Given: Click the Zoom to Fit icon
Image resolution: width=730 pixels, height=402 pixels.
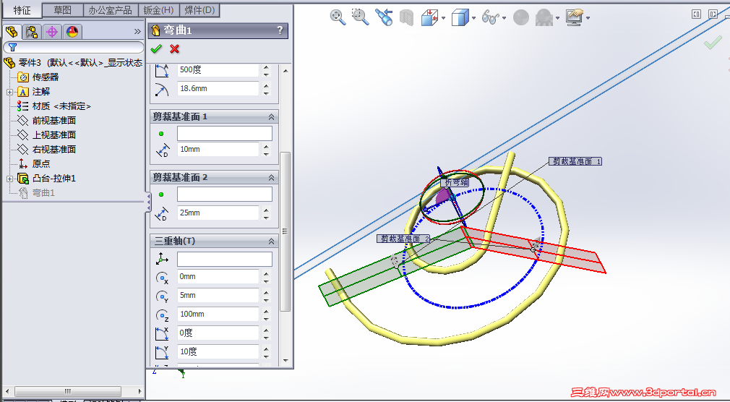Looking at the screenshot, I should coord(338,17).
